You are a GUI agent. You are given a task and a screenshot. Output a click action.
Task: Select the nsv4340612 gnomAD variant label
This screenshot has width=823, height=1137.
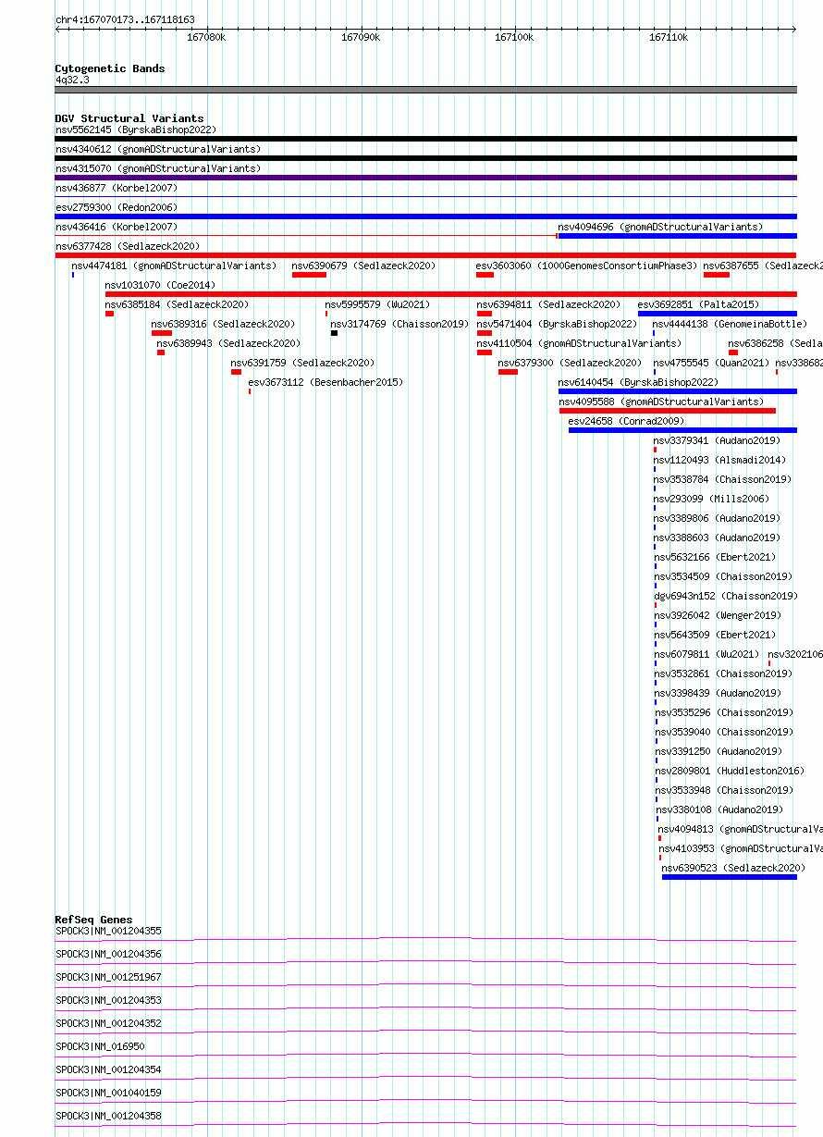tap(157, 149)
